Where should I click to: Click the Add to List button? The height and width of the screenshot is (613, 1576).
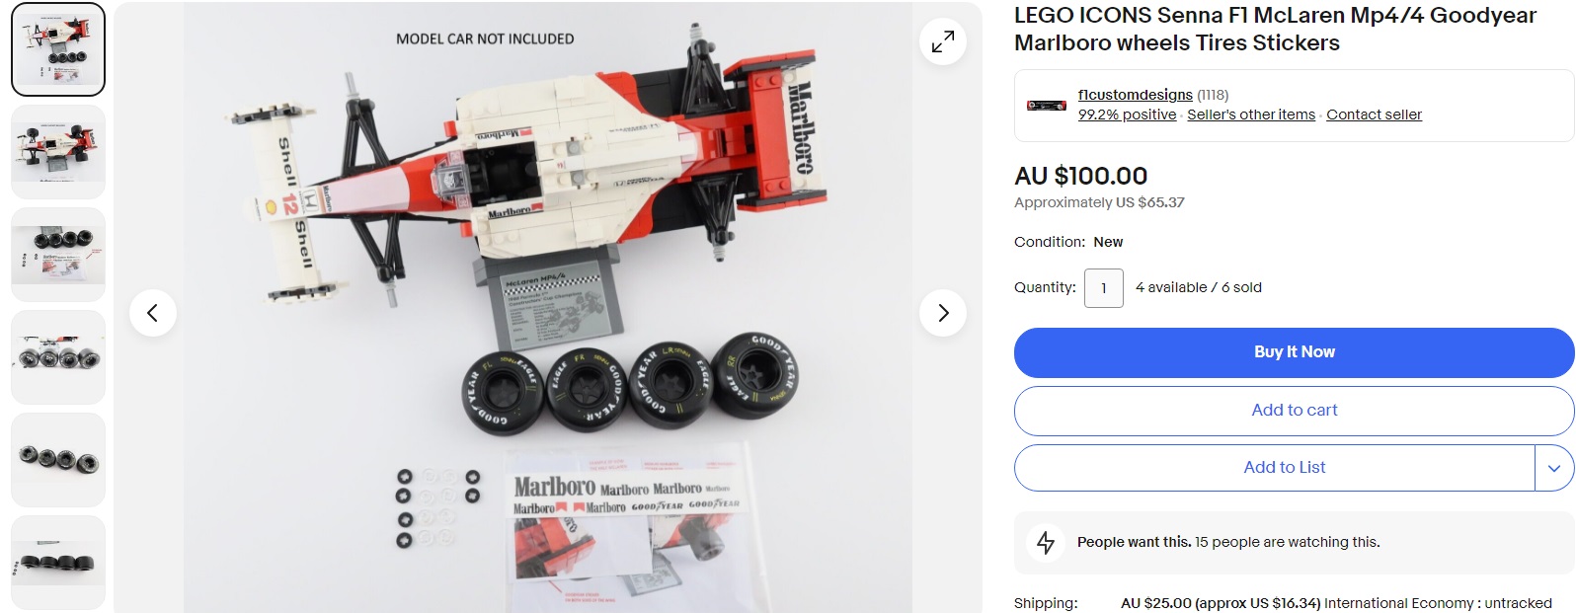1275,468
